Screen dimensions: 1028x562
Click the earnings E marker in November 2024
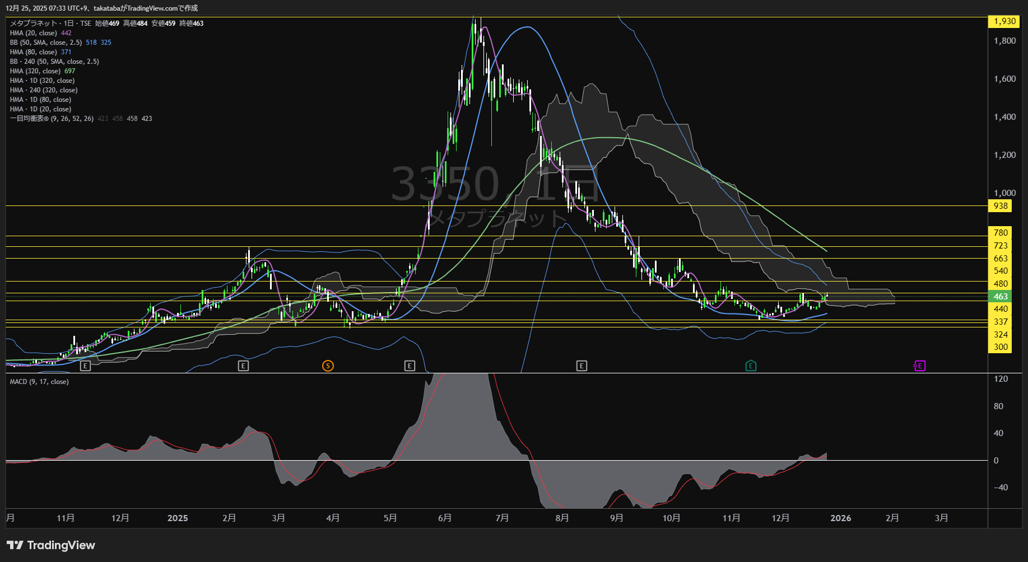pyautogui.click(x=85, y=366)
